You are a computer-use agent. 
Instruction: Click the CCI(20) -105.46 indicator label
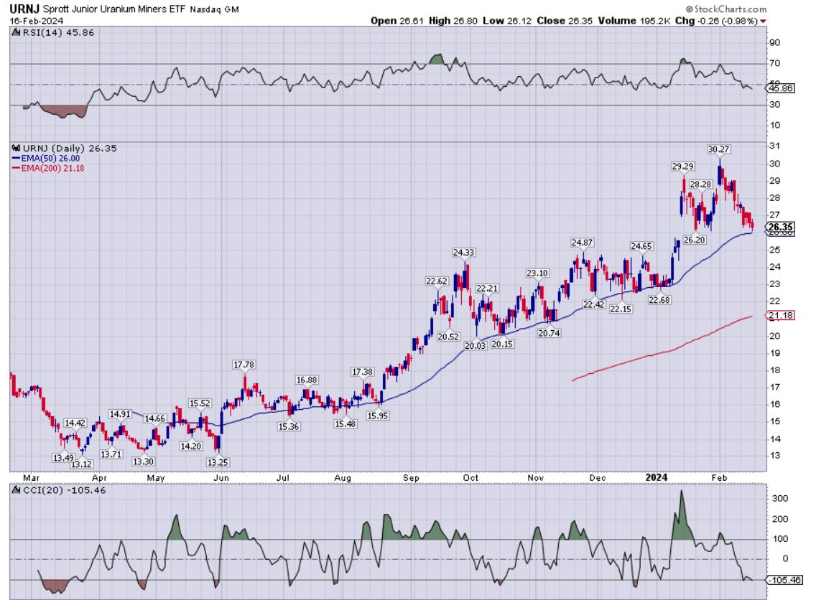click(64, 489)
